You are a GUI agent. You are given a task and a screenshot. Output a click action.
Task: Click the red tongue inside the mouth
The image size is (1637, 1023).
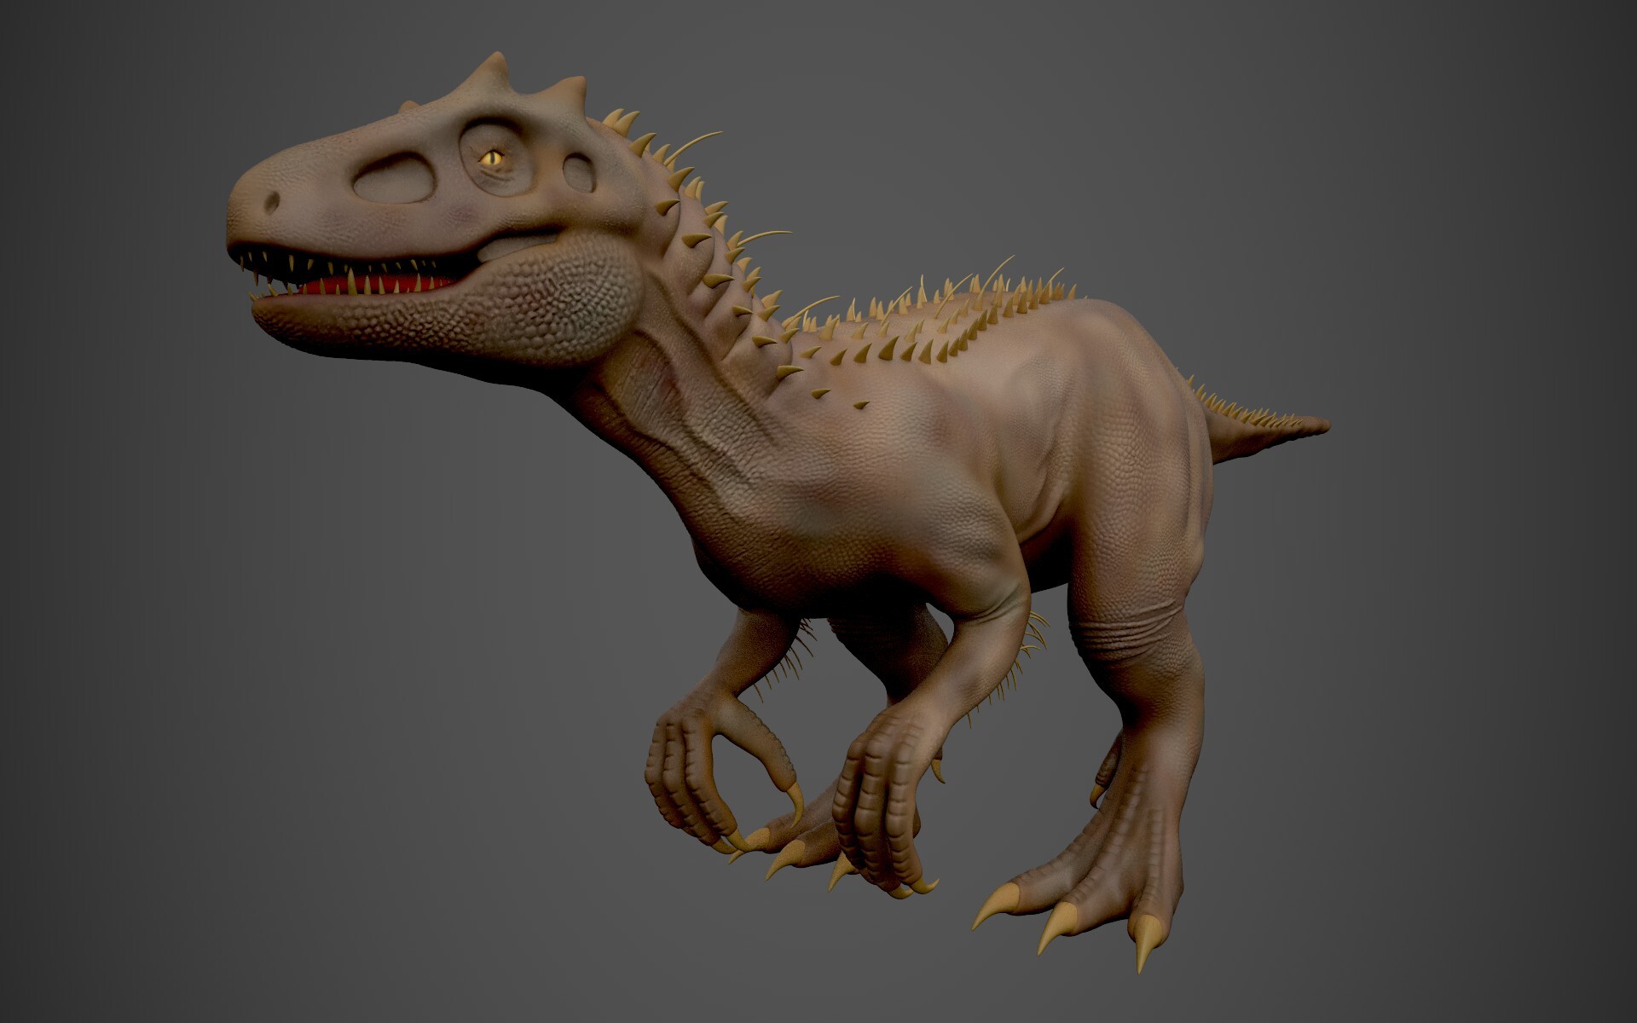coord(375,286)
